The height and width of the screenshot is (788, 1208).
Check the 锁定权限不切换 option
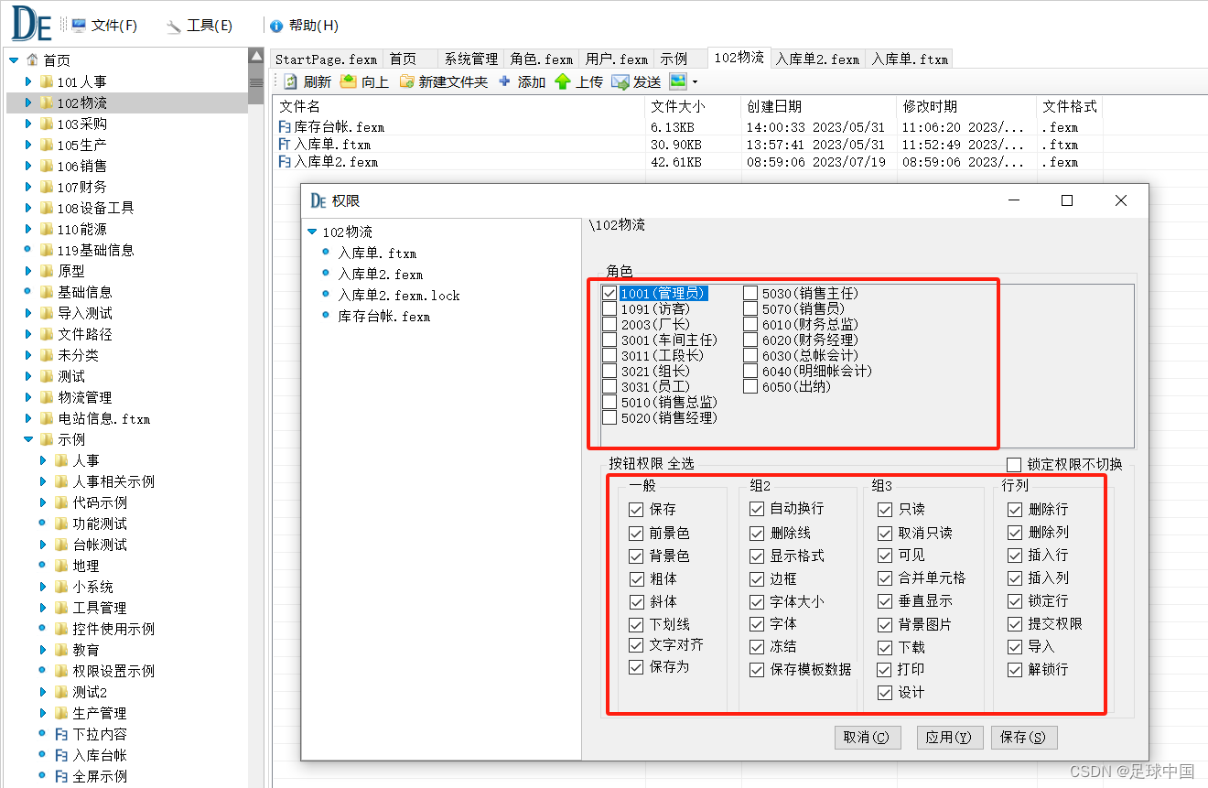(x=1012, y=463)
